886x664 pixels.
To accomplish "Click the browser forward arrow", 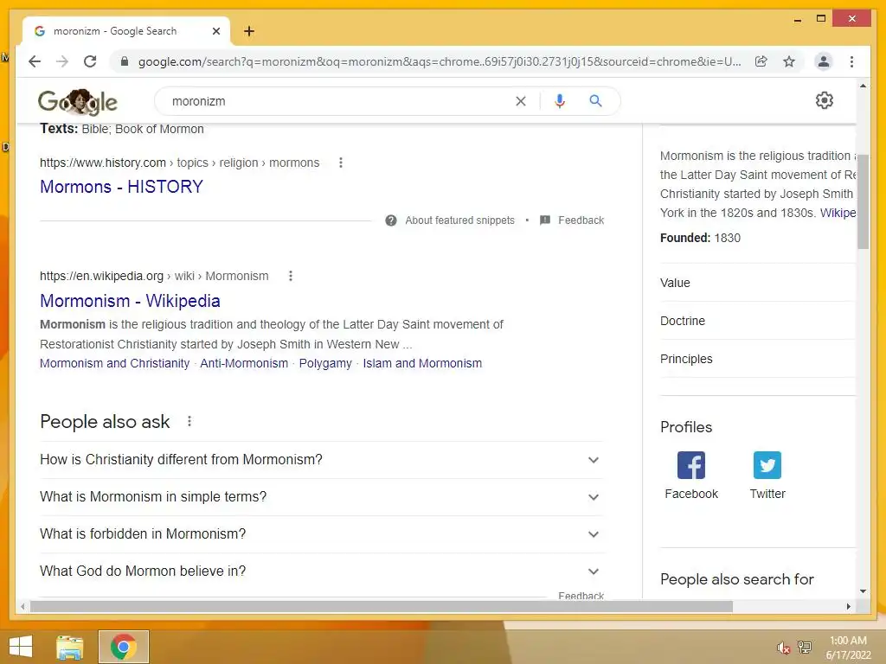I will click(62, 61).
